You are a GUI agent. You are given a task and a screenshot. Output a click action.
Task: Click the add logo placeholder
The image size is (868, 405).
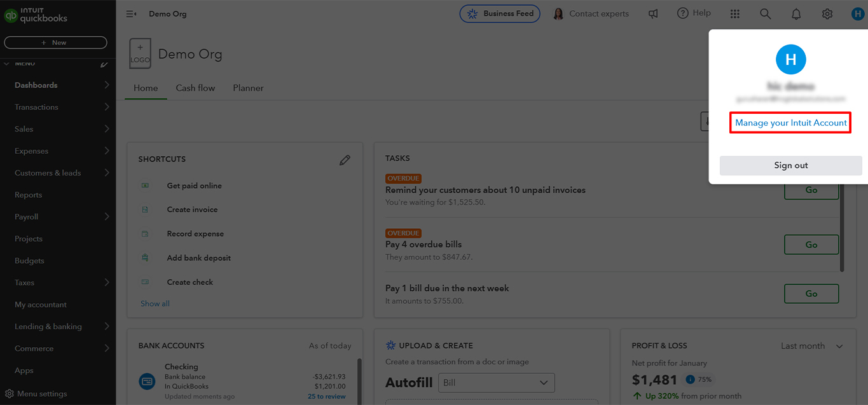[140, 54]
